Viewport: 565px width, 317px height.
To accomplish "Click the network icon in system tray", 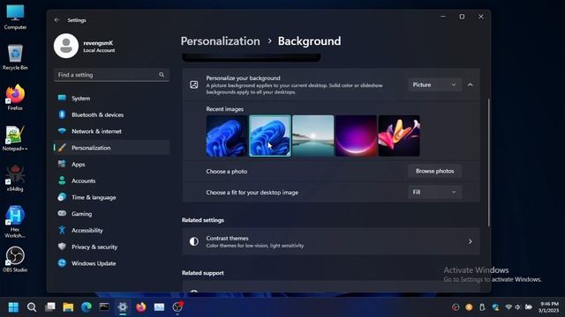I will [508, 307].
